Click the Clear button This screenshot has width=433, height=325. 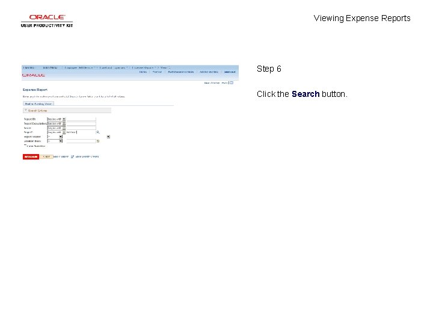(x=46, y=156)
